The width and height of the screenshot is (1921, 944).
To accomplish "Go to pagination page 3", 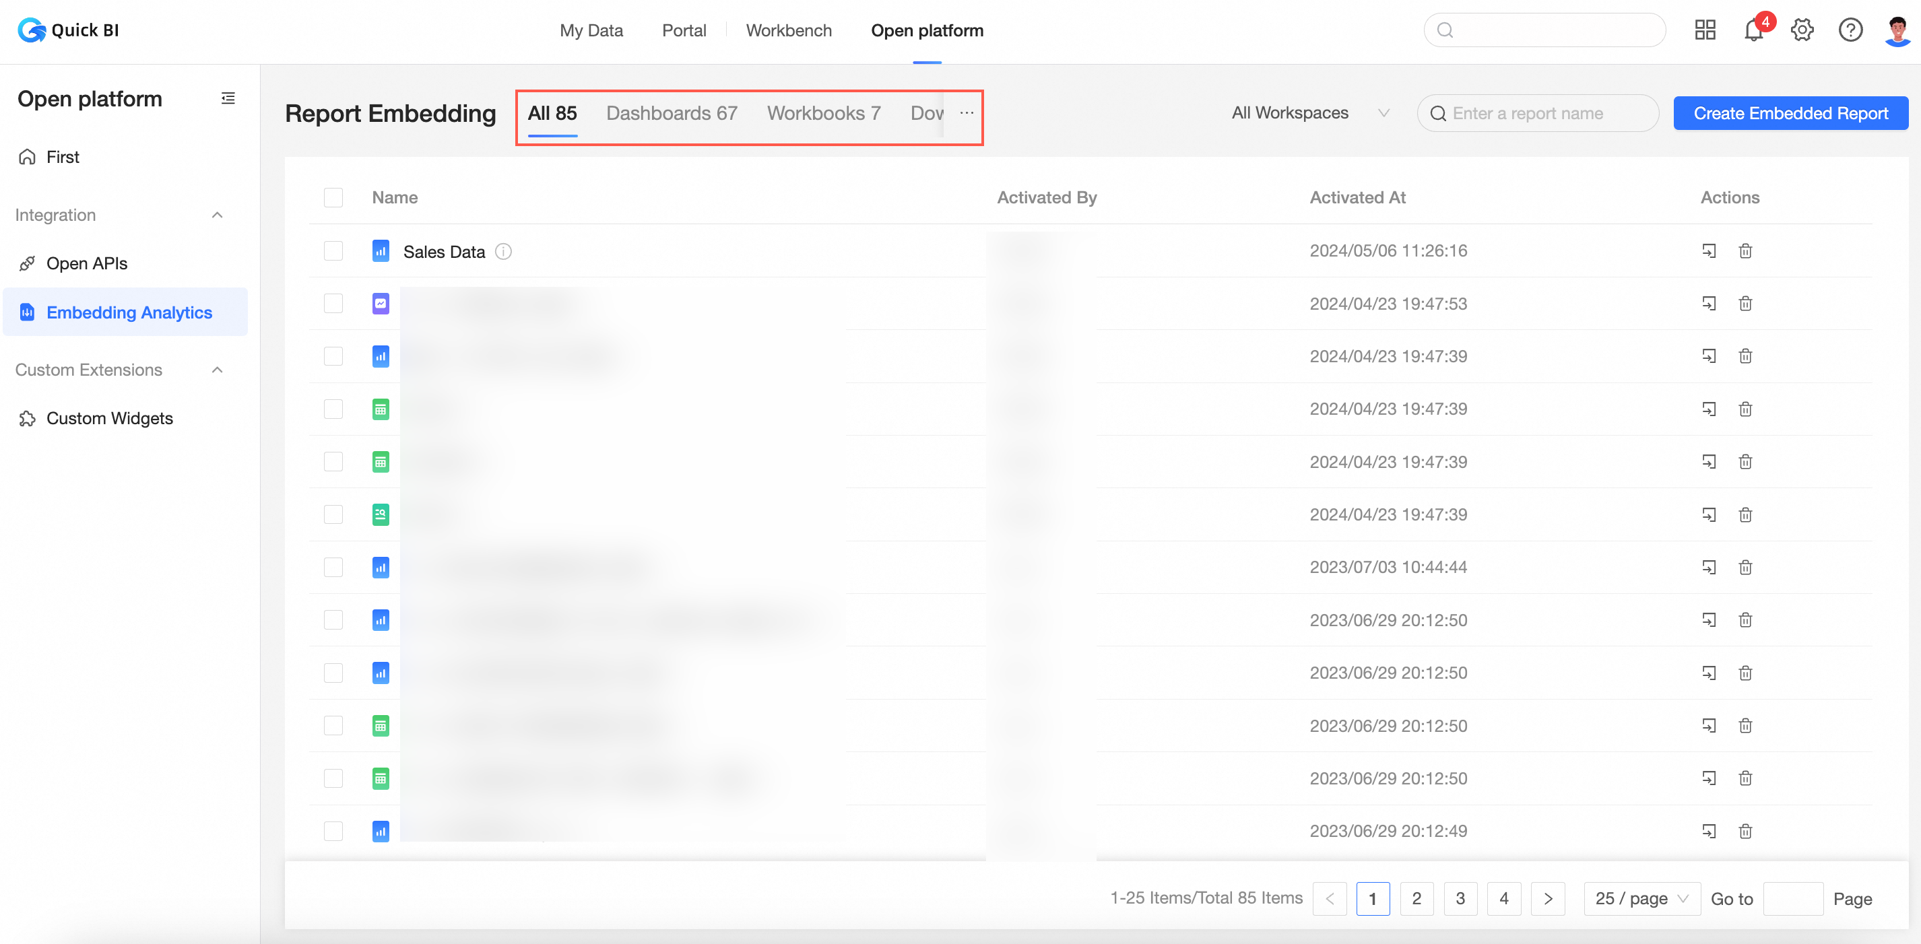I will (1460, 898).
